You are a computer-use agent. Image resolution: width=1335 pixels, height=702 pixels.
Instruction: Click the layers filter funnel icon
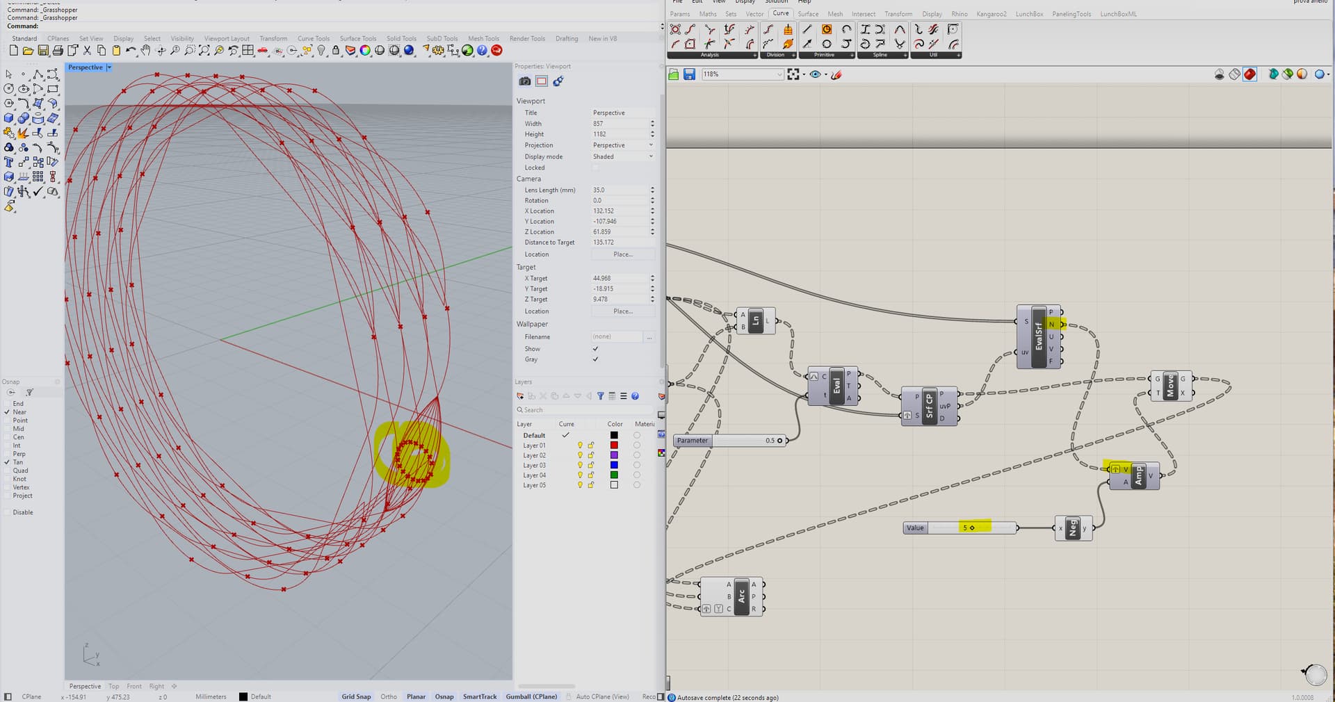pos(600,396)
